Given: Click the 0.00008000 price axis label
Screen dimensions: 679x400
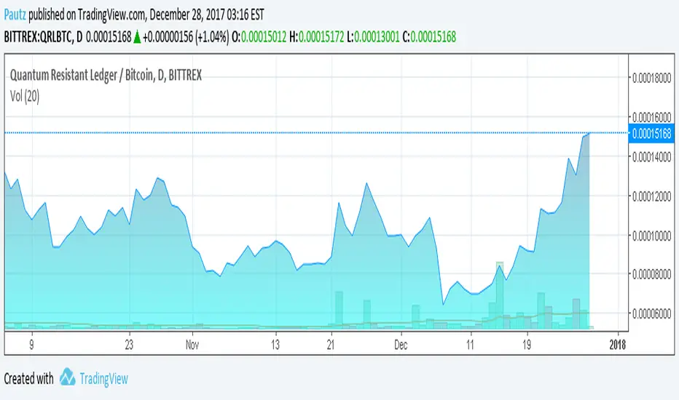Looking at the screenshot, I should 652,274.
